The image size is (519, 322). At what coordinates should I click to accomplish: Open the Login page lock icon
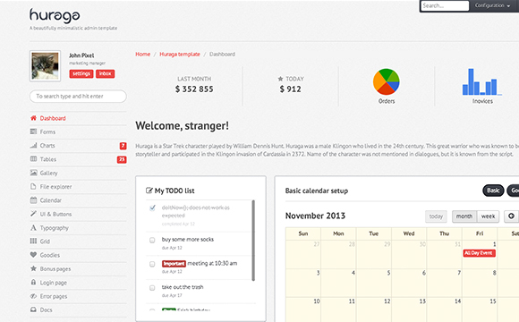click(x=33, y=283)
